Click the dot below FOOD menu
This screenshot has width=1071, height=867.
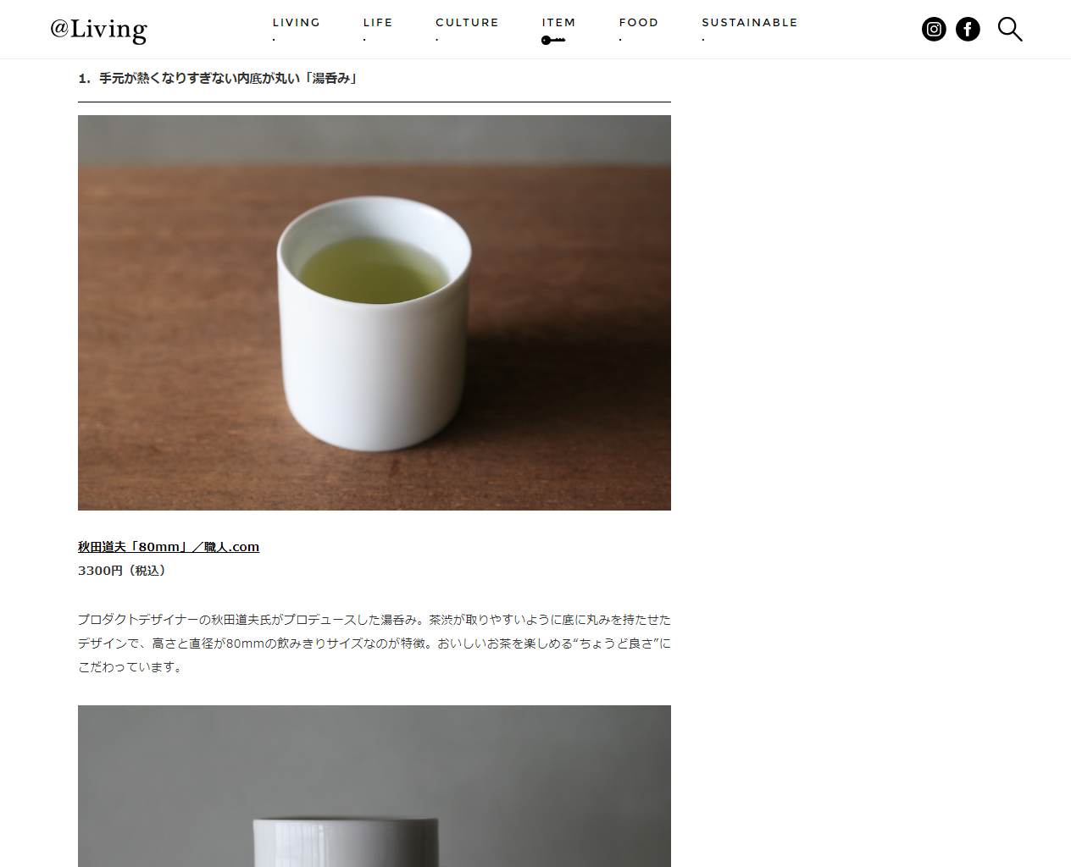pyautogui.click(x=620, y=40)
